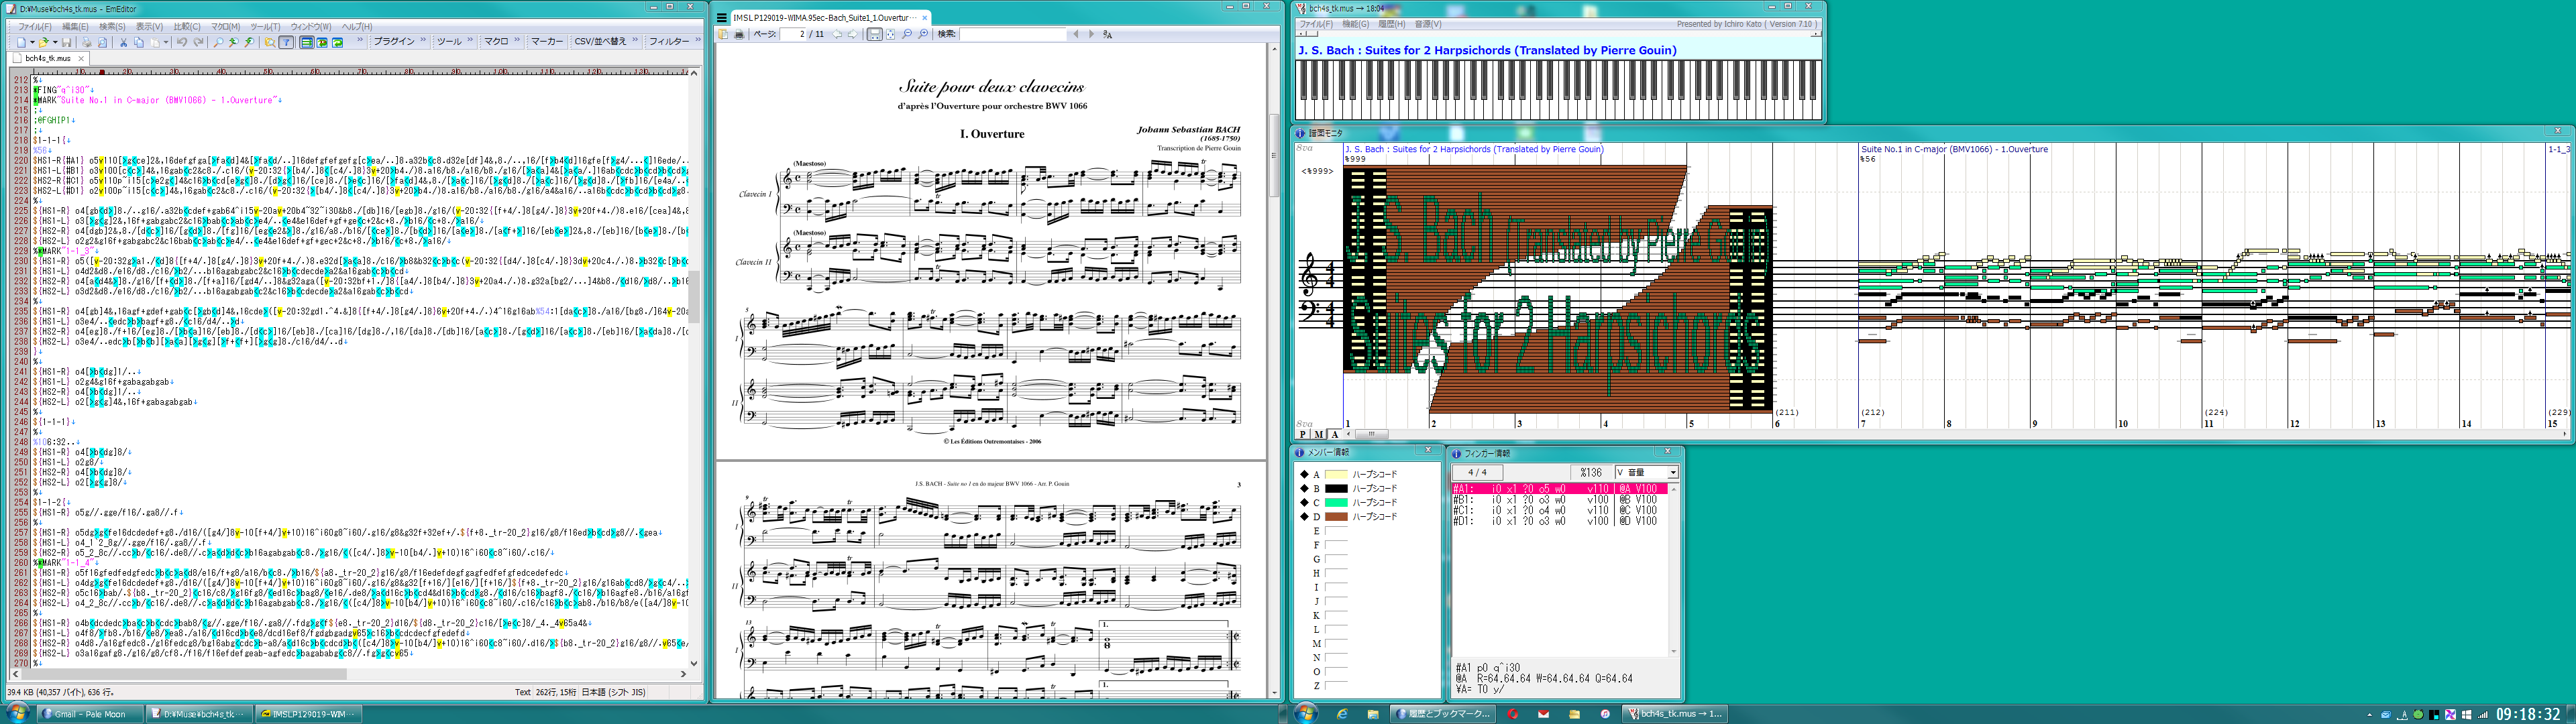This screenshot has height=724, width=2576.
Task: Create a new file in EmEditor
Action: pyautogui.click(x=21, y=42)
